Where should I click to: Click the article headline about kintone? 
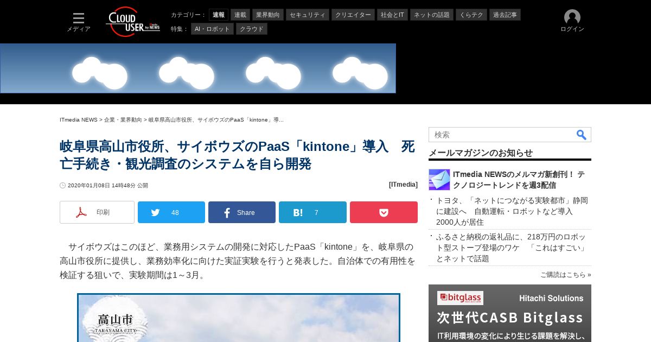pos(237,155)
